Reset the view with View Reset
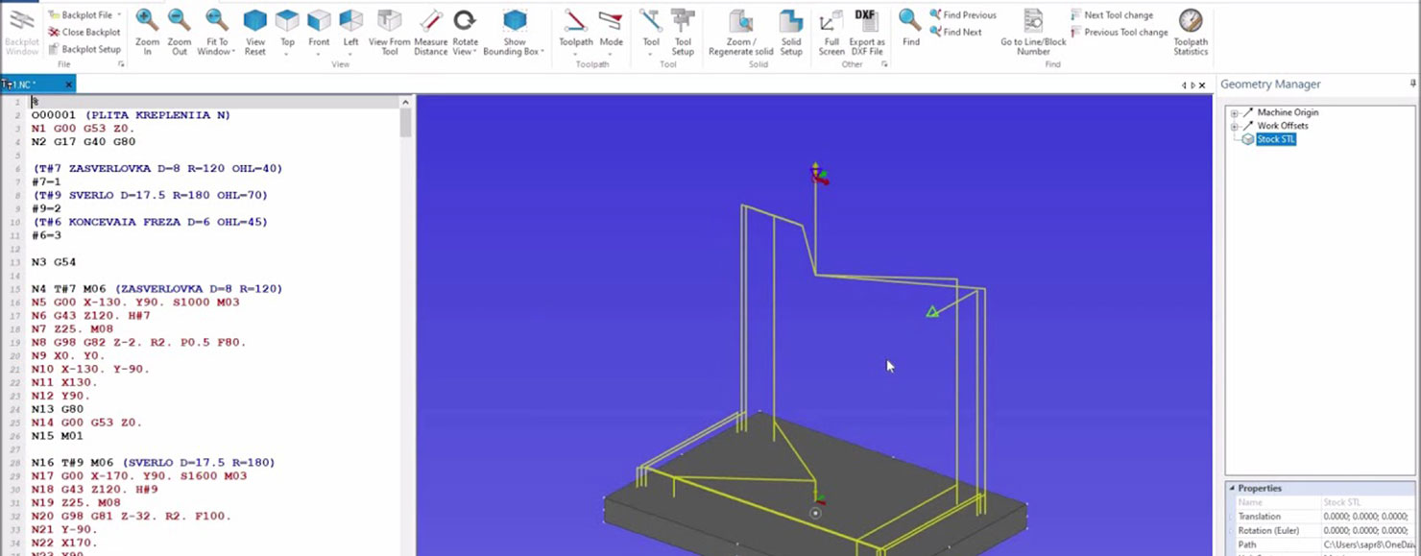Screen dimensions: 1421x556 click(254, 30)
